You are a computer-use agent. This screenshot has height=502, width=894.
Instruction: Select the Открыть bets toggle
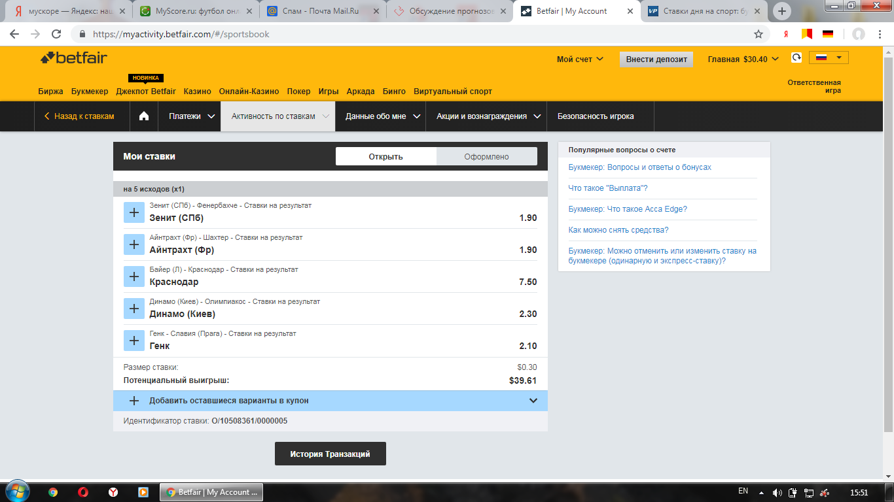[385, 156]
